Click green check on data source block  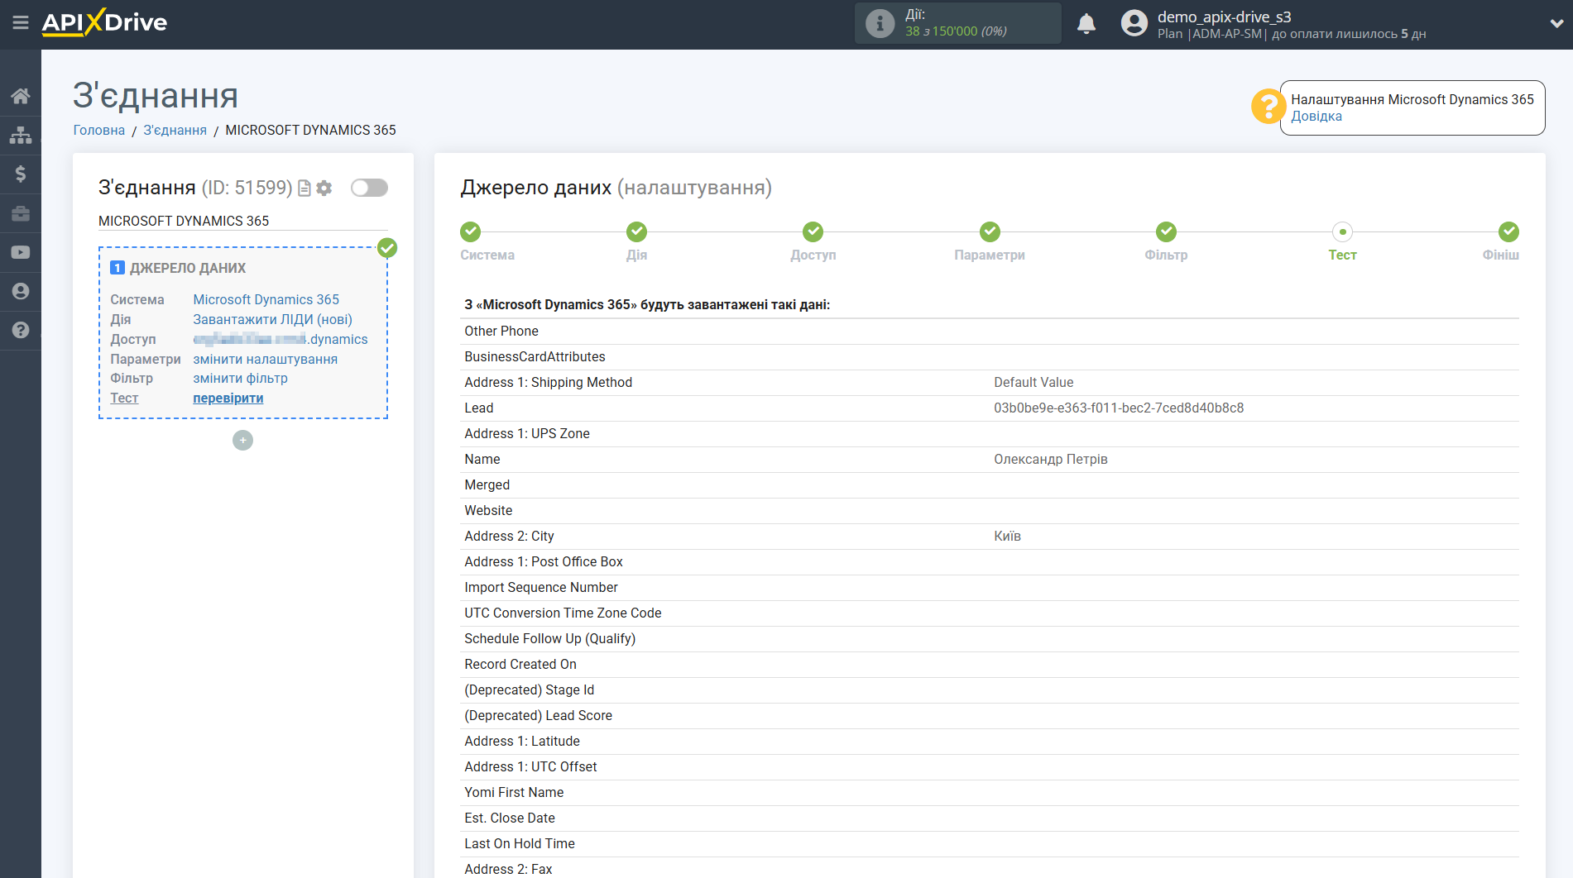pos(387,248)
